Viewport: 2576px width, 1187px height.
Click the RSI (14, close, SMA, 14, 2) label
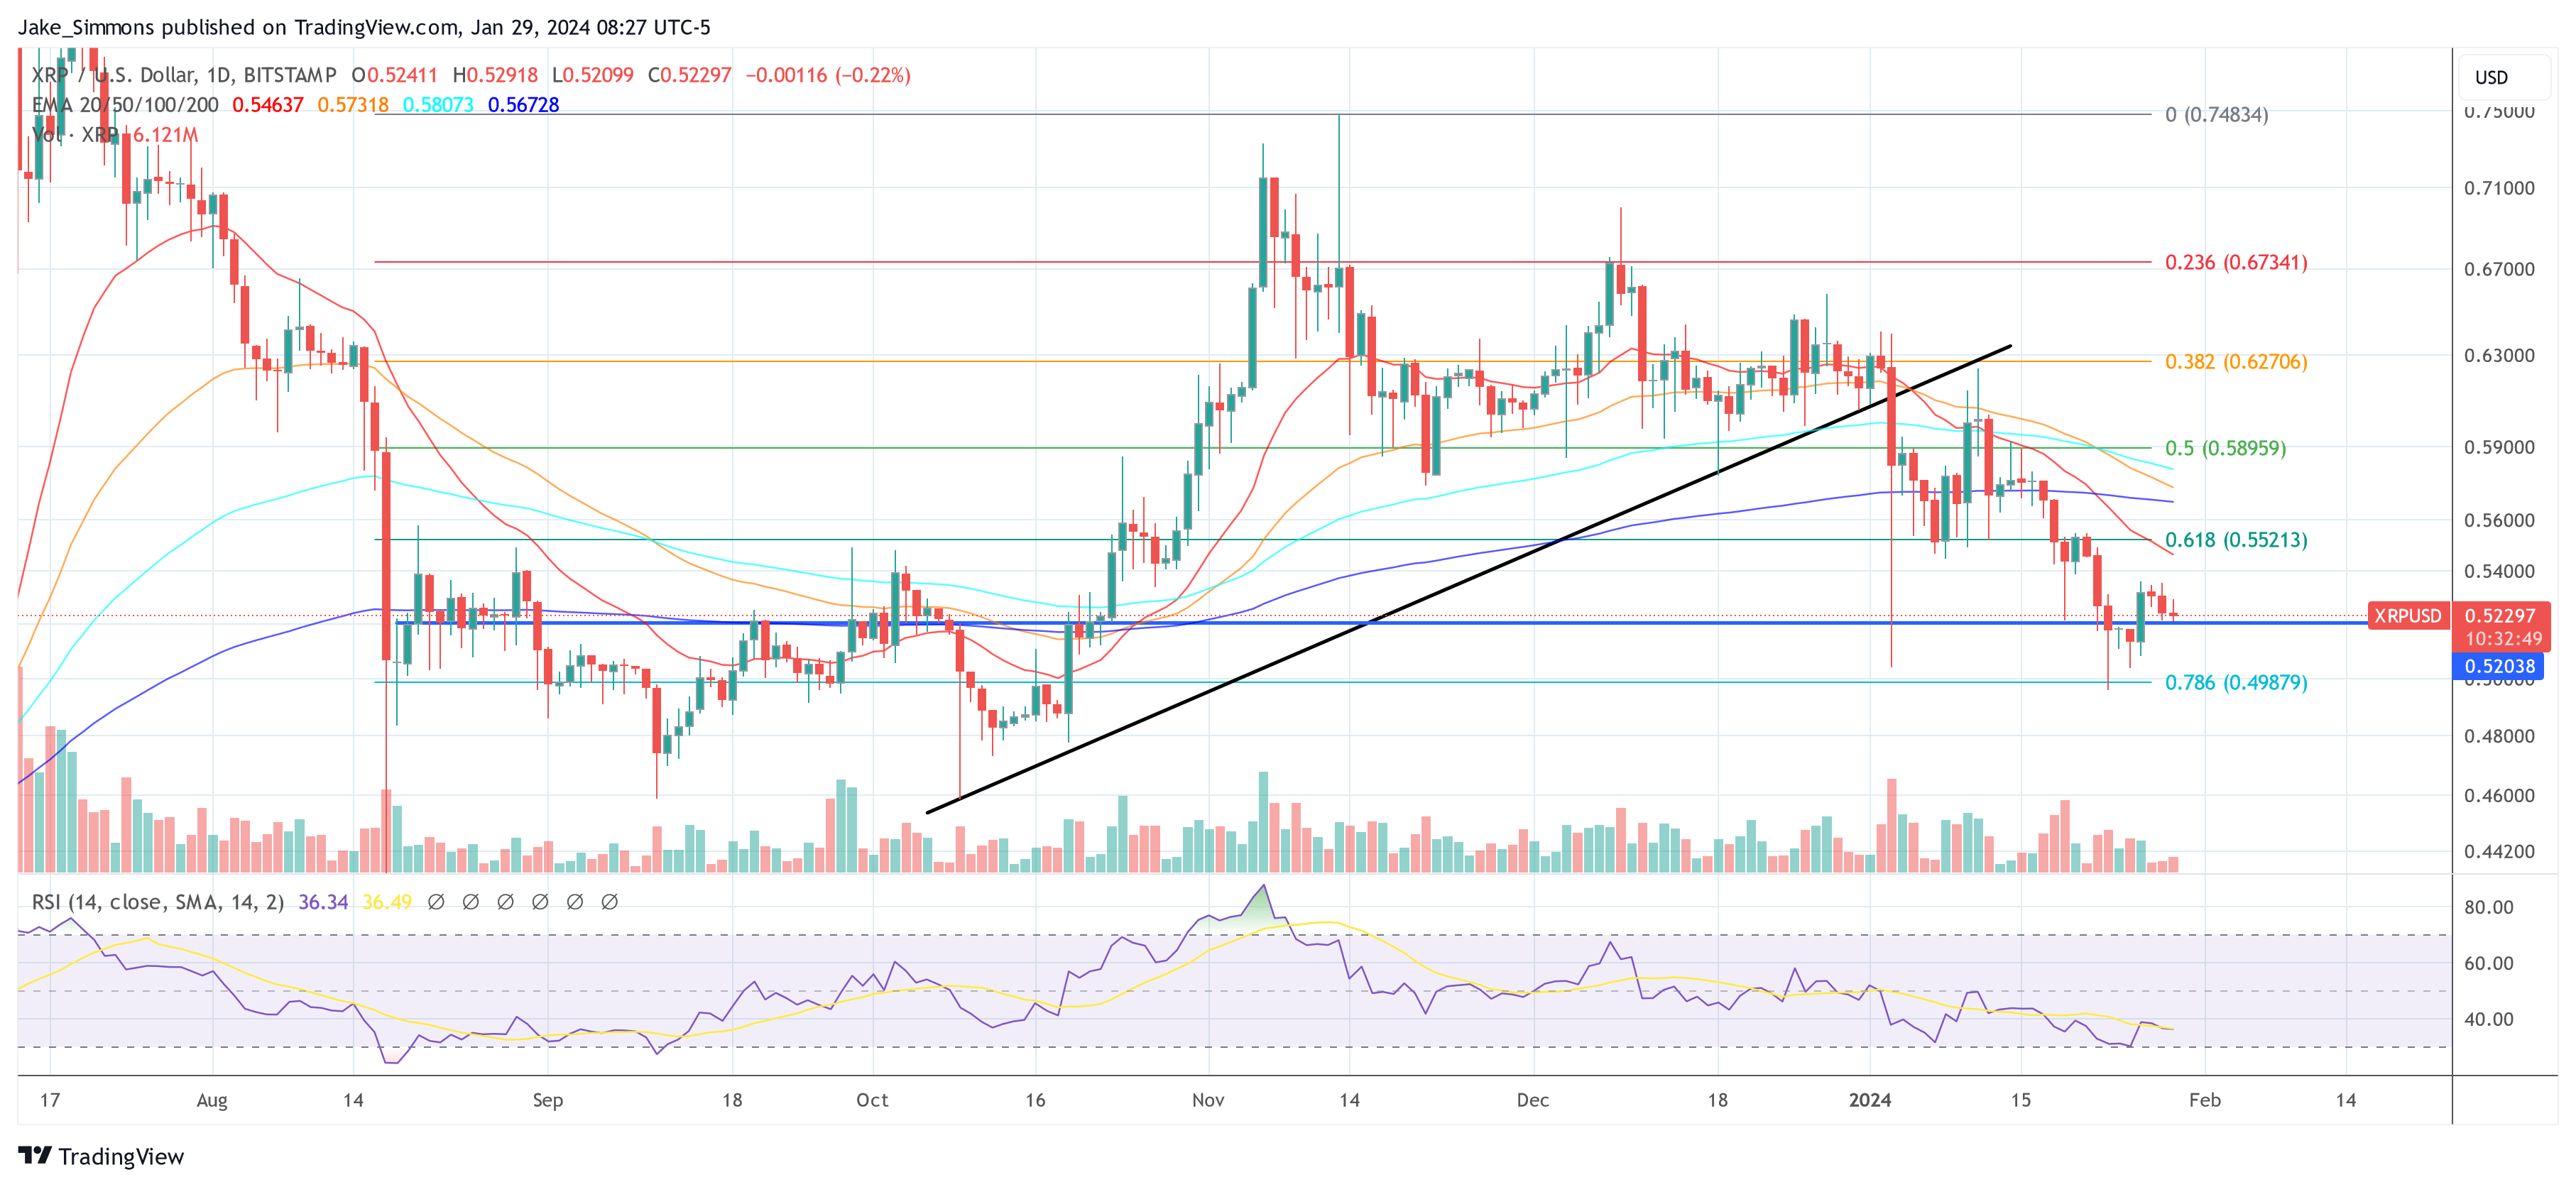point(157,902)
